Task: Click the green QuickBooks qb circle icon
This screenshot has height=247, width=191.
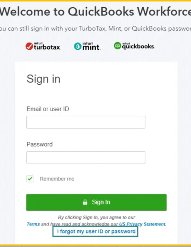Action: point(117,45)
